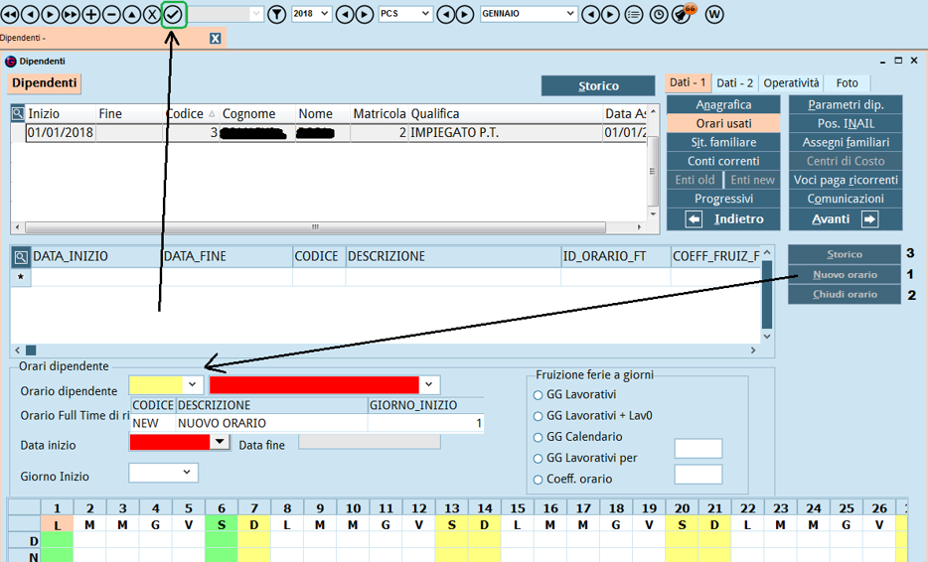
Task: Open Voci paga ricorrenti
Action: click(846, 180)
